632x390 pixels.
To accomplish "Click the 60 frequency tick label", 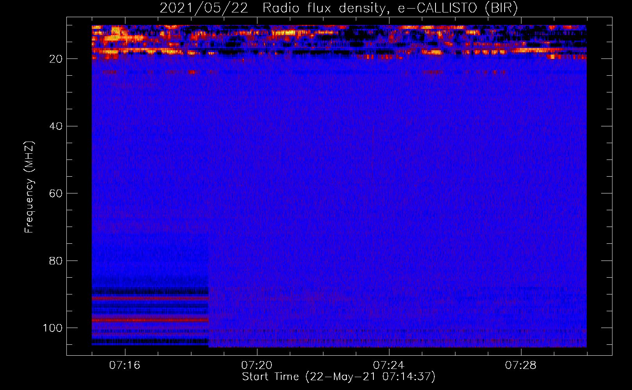I will click(56, 193).
